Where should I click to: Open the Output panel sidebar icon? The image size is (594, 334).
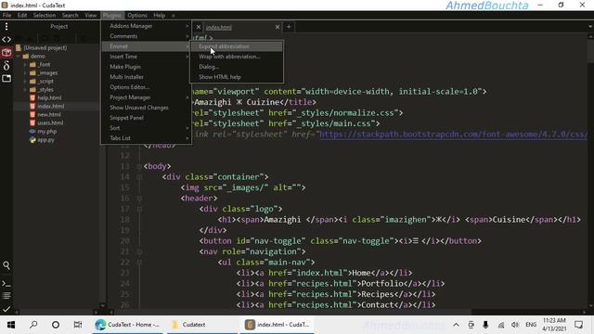[x=6, y=296]
